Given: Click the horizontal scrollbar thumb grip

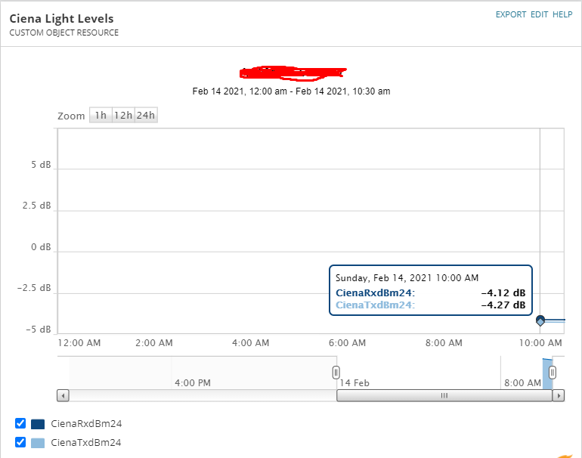Looking at the screenshot, I should 444,395.
